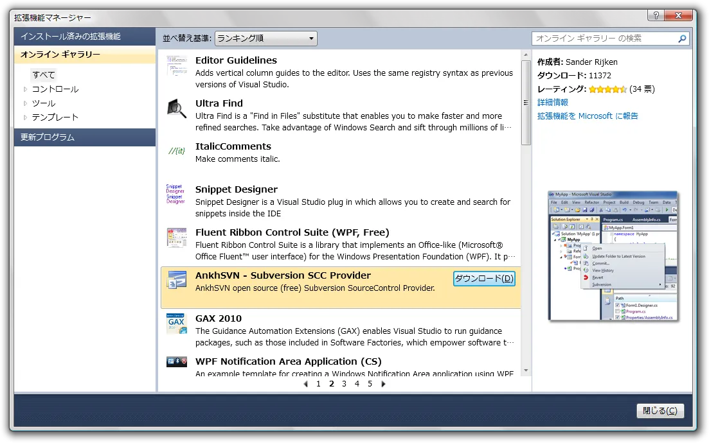The image size is (709, 443).
Task: Go to page 3 of results
Action: click(x=344, y=384)
